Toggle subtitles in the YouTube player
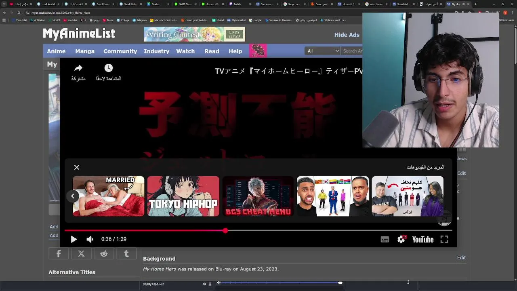Viewport: 517px width, 291px height. tap(385, 239)
